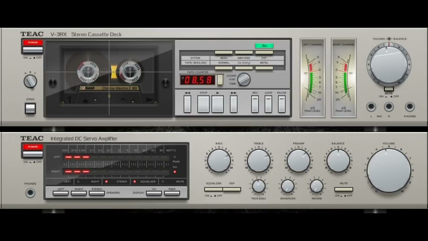Click the amplifier's large VOLUME knob

tap(389, 170)
